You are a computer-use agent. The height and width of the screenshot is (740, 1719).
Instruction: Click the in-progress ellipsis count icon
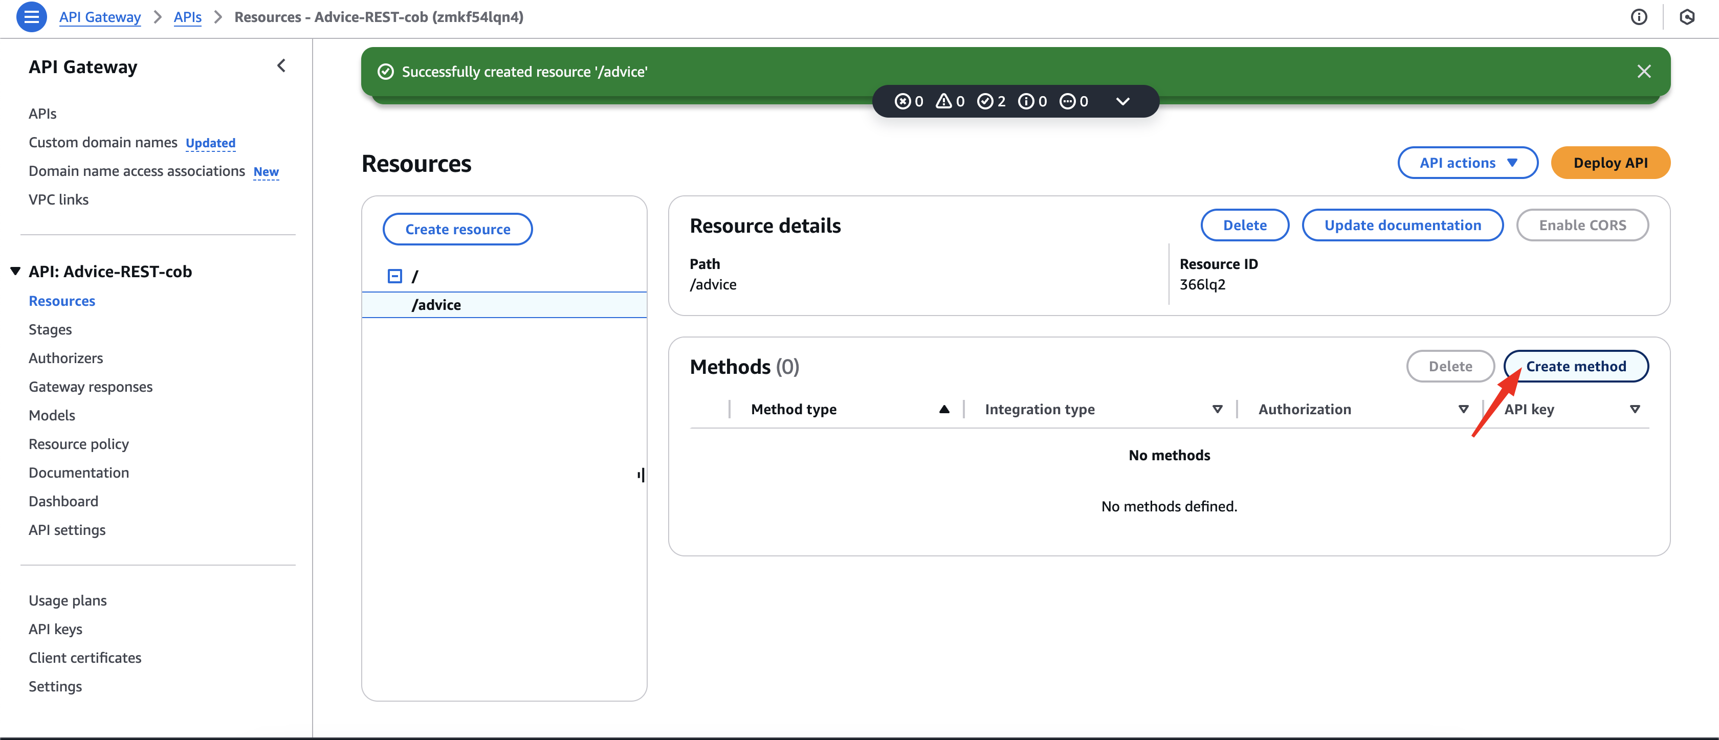click(1068, 101)
